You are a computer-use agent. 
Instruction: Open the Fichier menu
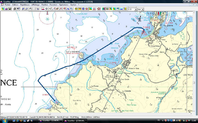(x=7, y=5)
